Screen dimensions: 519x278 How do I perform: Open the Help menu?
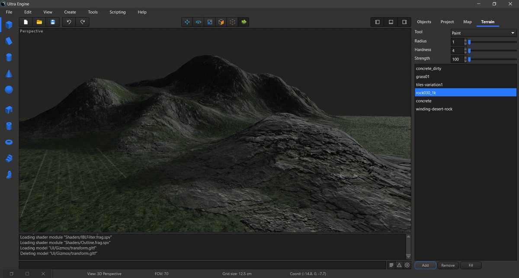[142, 12]
